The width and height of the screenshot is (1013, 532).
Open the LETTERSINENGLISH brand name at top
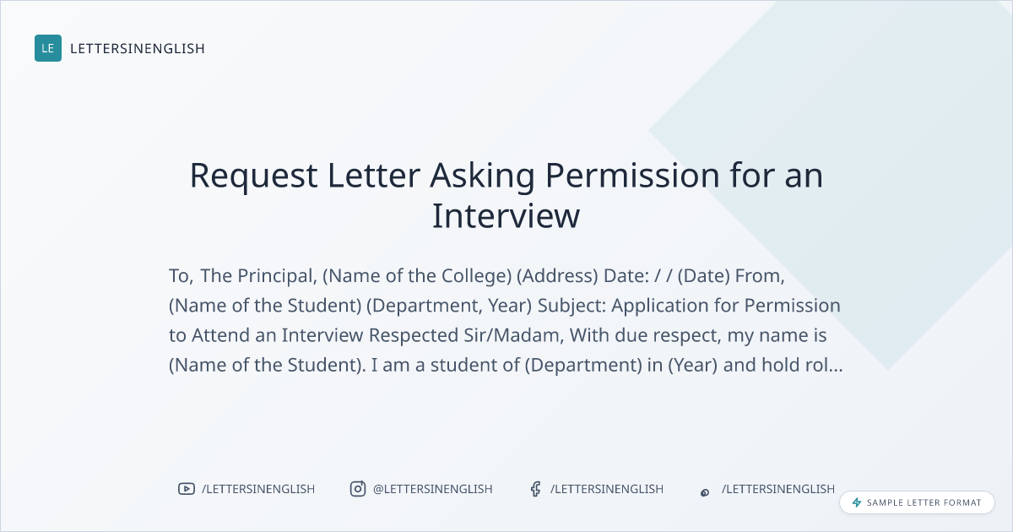tap(138, 48)
